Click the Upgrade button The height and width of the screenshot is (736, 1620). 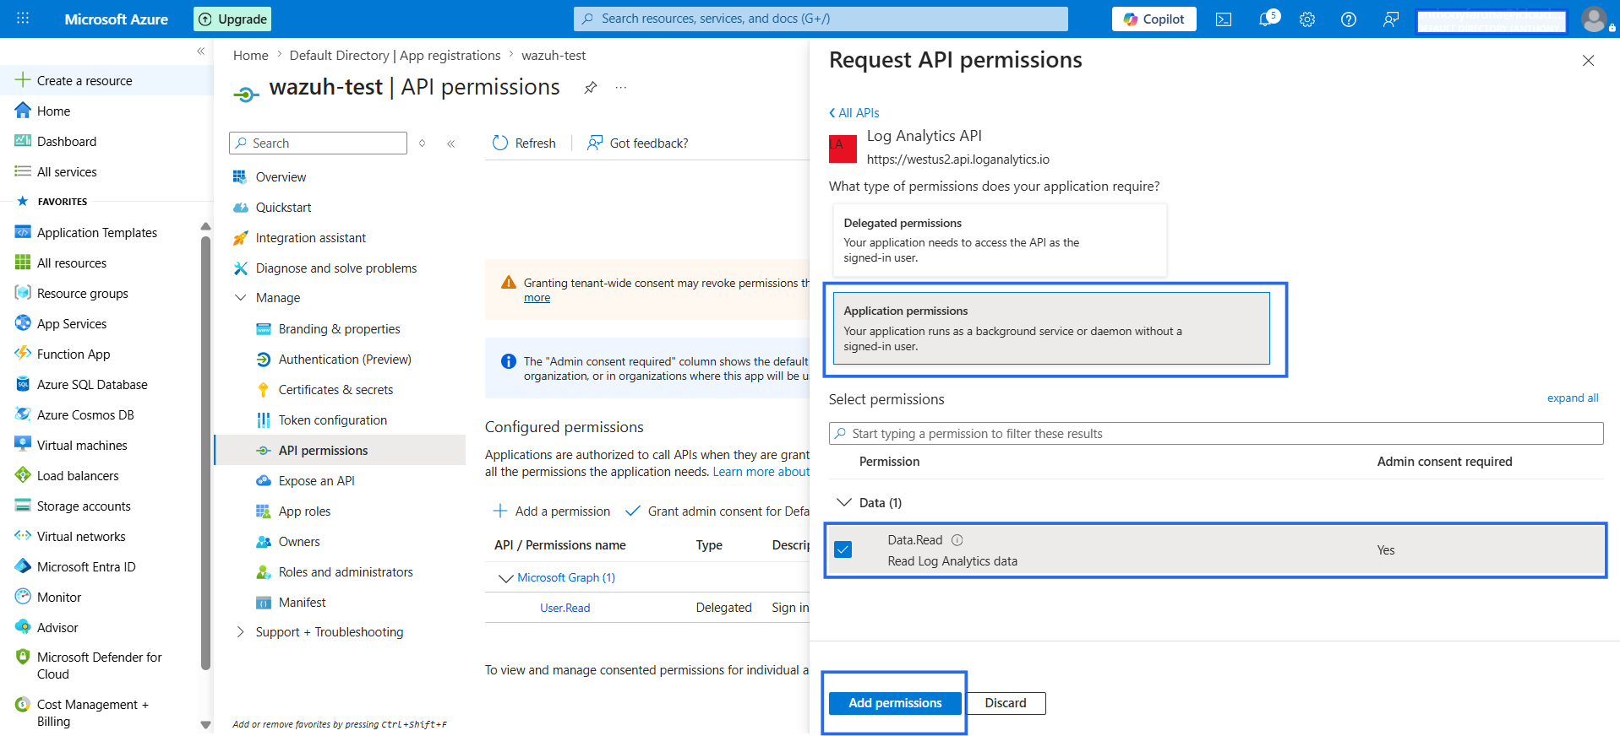pos(232,19)
